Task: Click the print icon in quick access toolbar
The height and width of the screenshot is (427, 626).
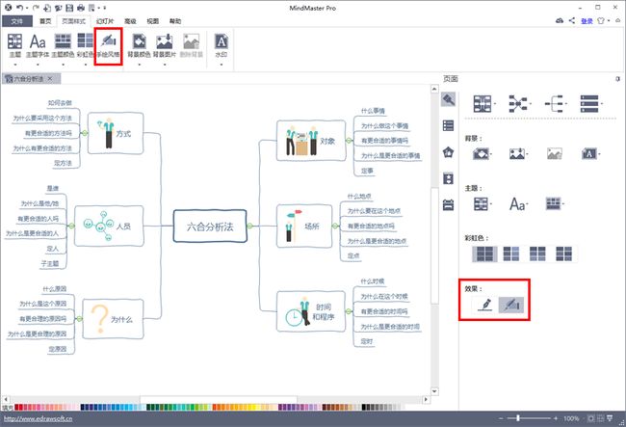Action: (x=81, y=8)
